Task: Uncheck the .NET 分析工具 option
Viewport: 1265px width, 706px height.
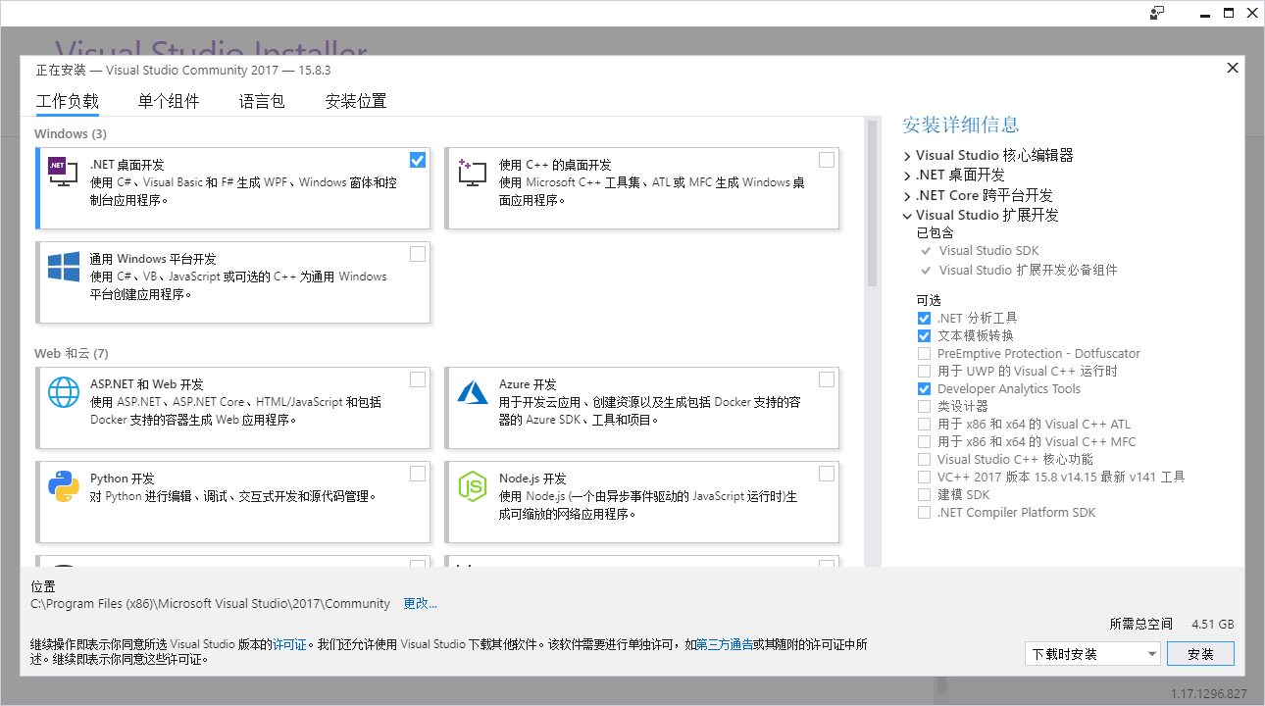Action: pos(924,319)
